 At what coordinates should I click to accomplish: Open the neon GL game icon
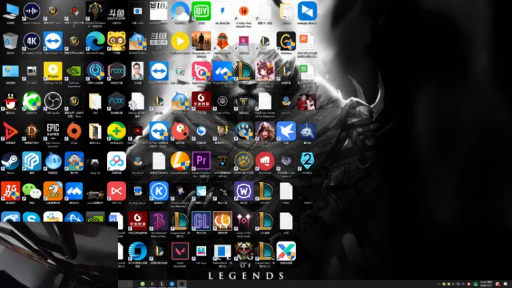pyautogui.click(x=201, y=221)
